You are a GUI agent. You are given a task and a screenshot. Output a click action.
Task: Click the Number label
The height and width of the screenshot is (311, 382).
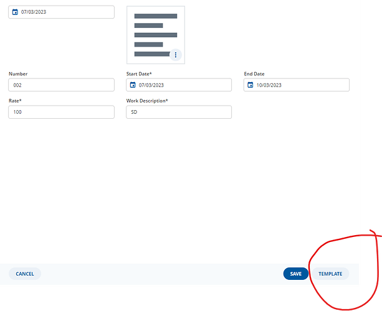(18, 74)
